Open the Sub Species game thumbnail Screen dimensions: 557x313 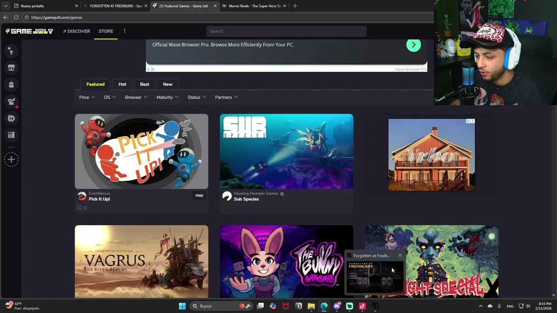(286, 151)
